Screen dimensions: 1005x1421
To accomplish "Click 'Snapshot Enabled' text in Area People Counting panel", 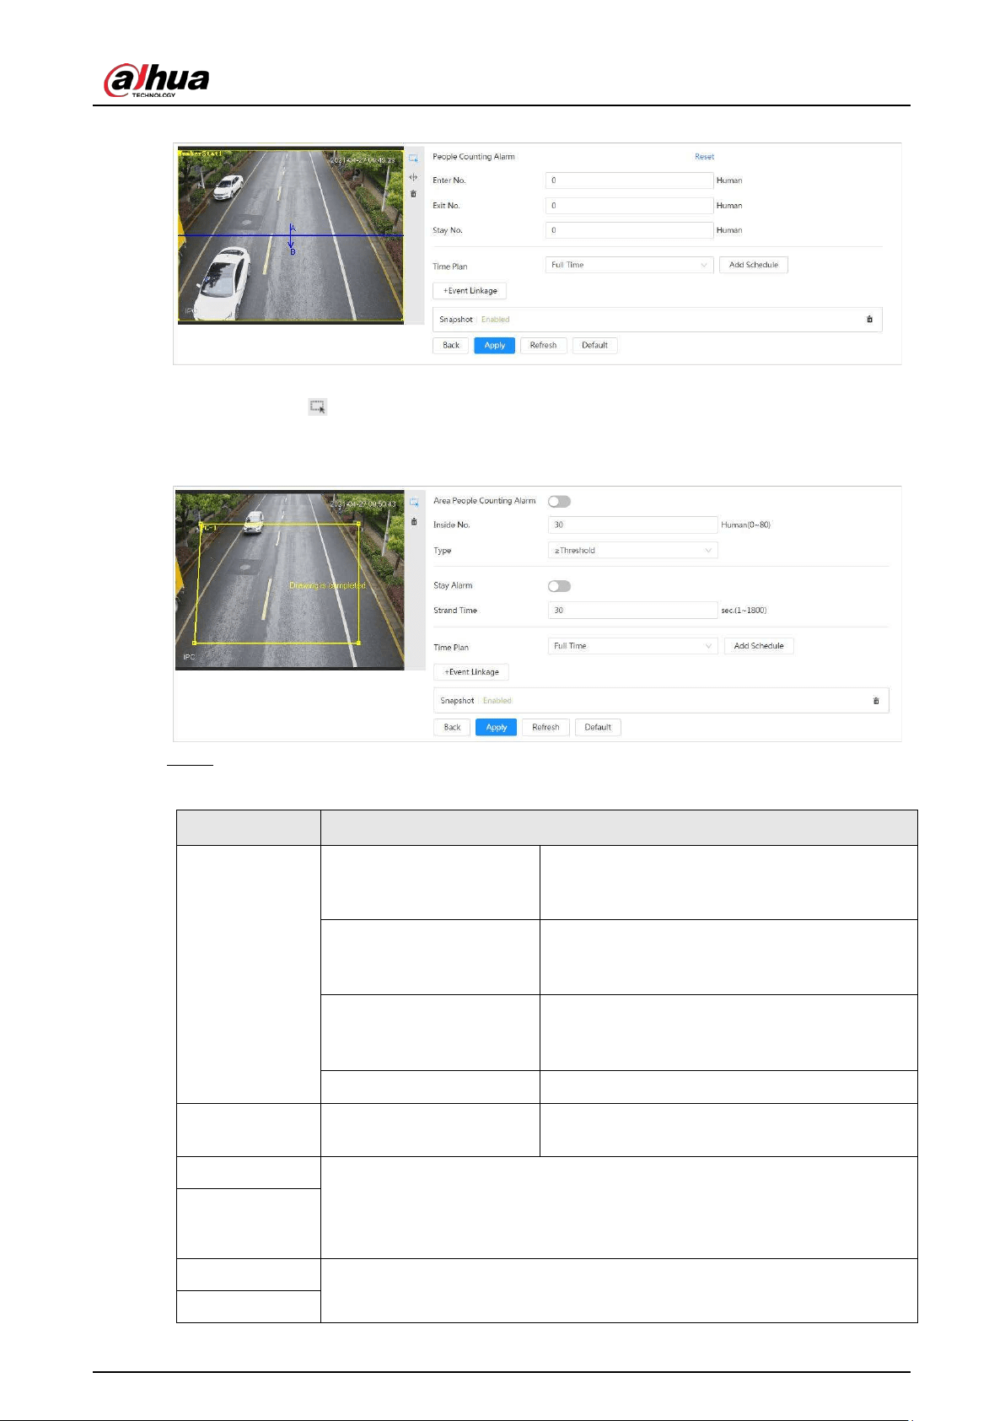I will [x=476, y=701].
